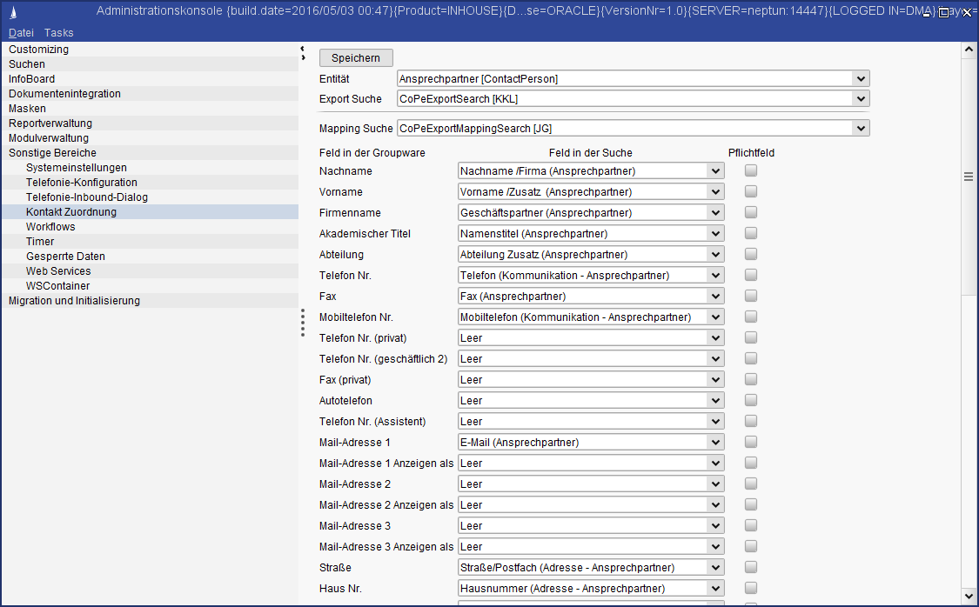Click the Speichern button
Screen dimensions: 979x607
(x=356, y=58)
